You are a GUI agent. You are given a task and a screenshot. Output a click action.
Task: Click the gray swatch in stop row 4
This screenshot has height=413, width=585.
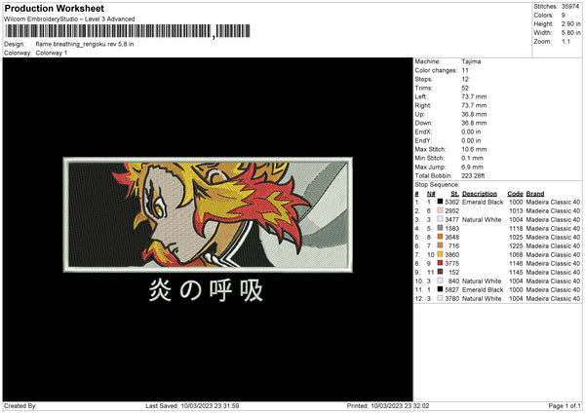(441, 228)
